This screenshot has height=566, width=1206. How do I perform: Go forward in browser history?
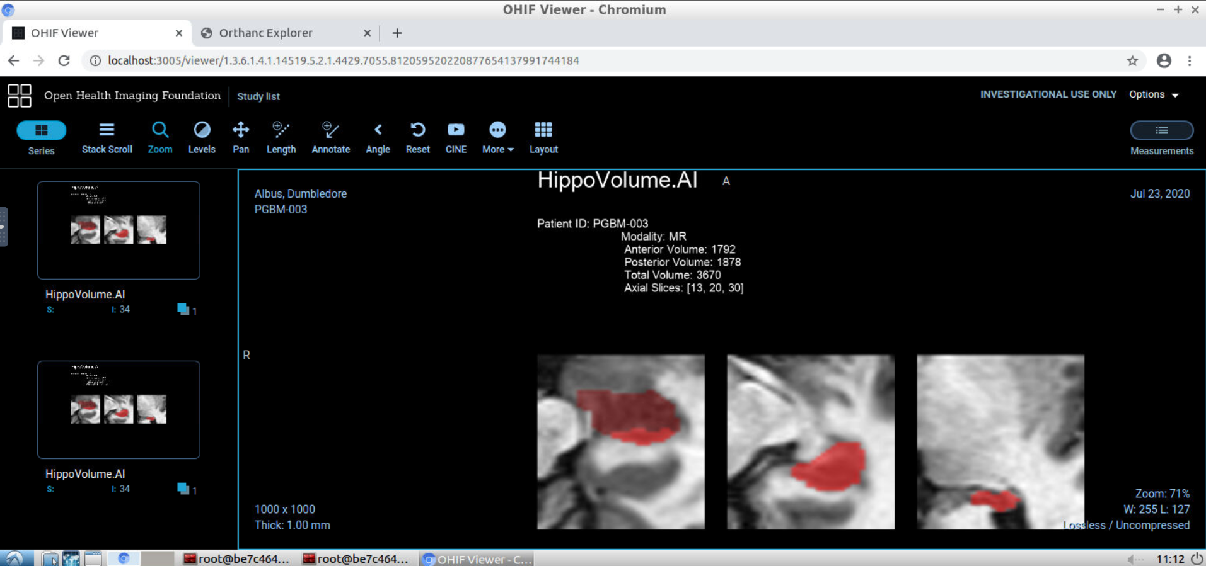coord(38,60)
